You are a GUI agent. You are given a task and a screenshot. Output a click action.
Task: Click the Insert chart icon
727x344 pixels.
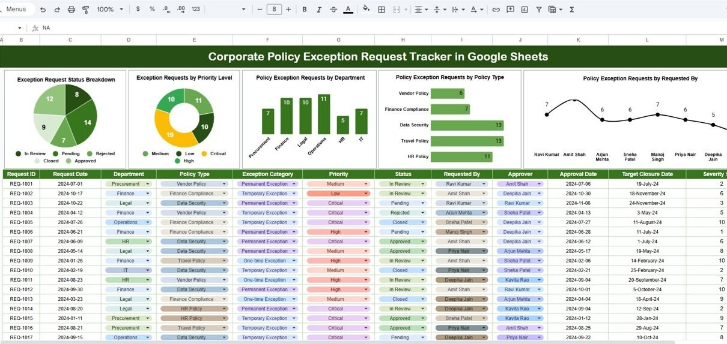click(525, 10)
